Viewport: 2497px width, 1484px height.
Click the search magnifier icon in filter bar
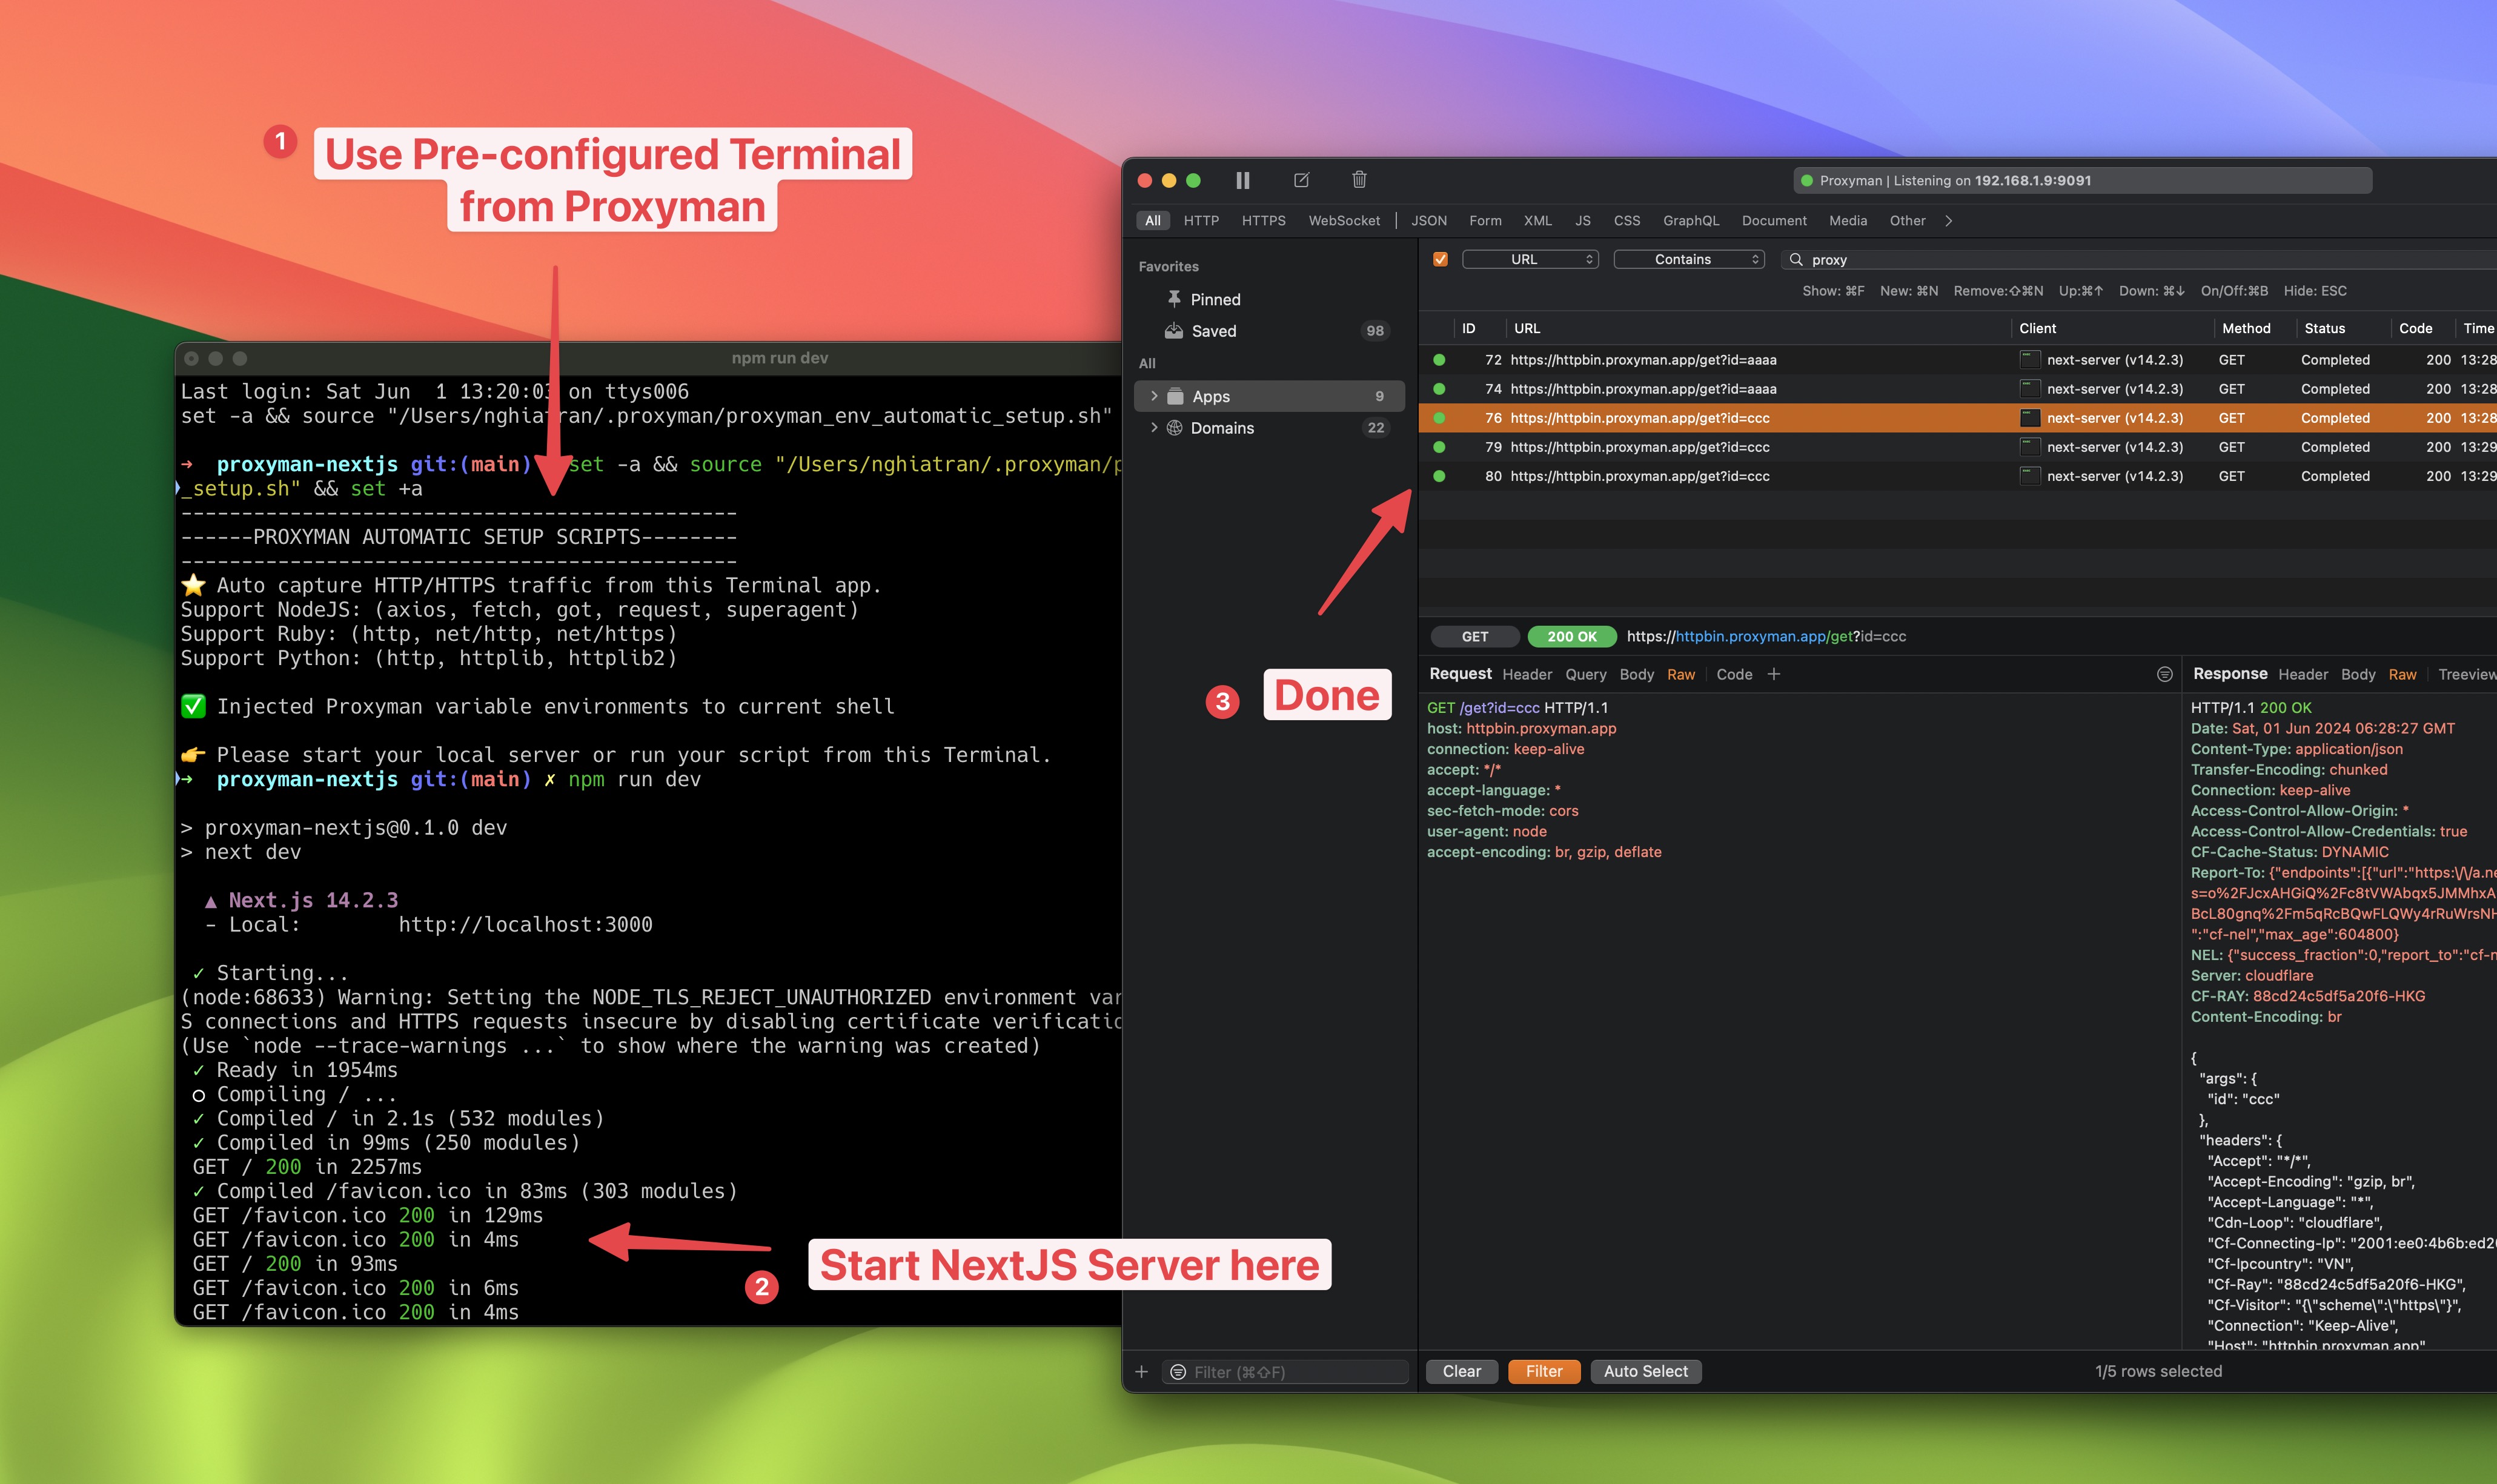coord(1796,259)
